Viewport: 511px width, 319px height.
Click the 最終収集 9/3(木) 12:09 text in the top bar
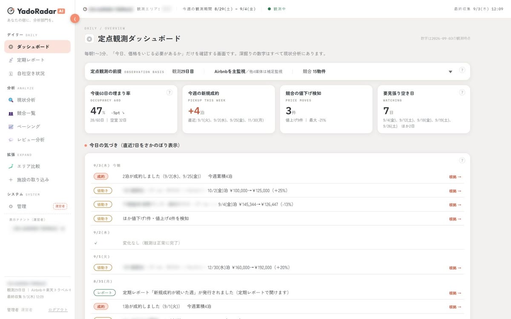coord(479,9)
